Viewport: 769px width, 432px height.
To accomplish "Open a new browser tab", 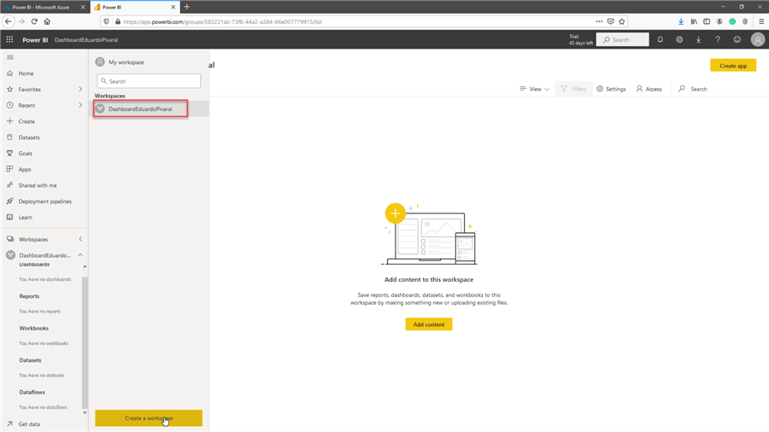I will [x=187, y=7].
